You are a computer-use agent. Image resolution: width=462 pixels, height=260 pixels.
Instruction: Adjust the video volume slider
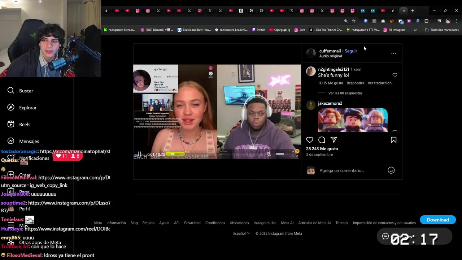[x=280, y=154]
